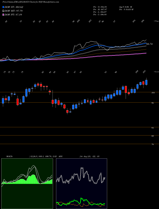The height and width of the screenshot is (209, 159).
Task: Click the last blue candlestick on the price chart
Action: 146,82
